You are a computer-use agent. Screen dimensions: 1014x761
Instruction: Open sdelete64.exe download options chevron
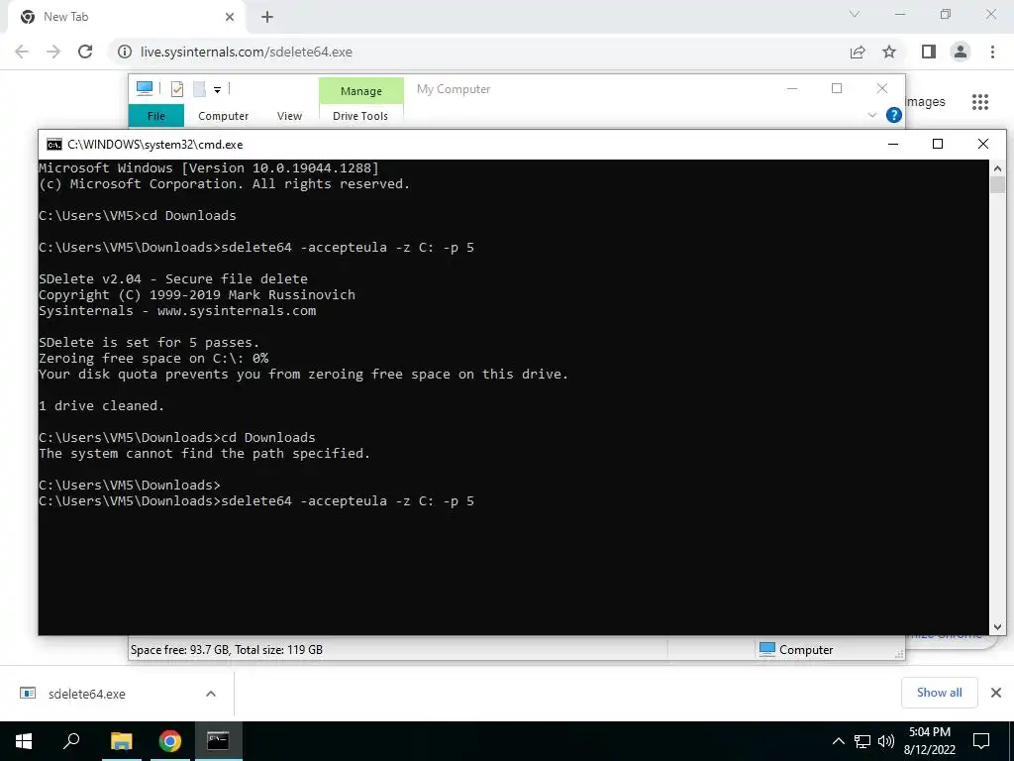click(x=211, y=694)
